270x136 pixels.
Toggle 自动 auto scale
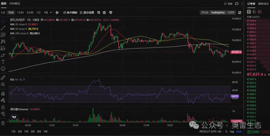[239, 132]
